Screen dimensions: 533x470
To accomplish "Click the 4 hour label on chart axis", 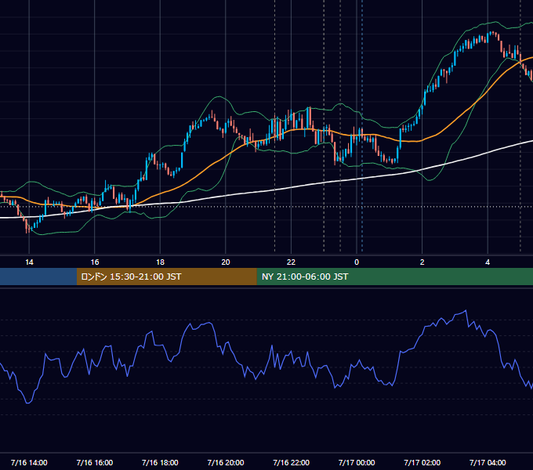I will 488,262.
